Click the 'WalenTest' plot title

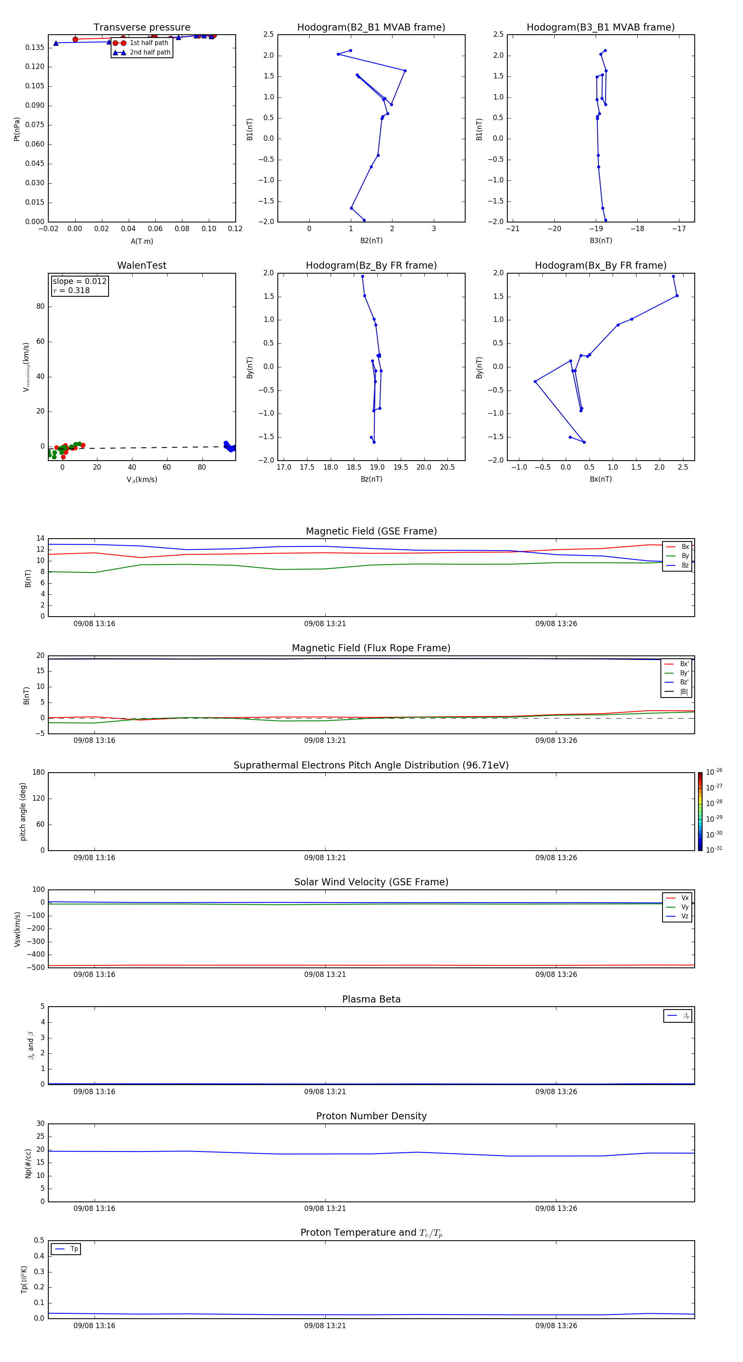(142, 265)
